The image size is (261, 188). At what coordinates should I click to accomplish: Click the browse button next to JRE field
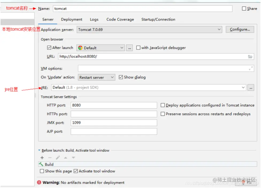(x=251, y=88)
